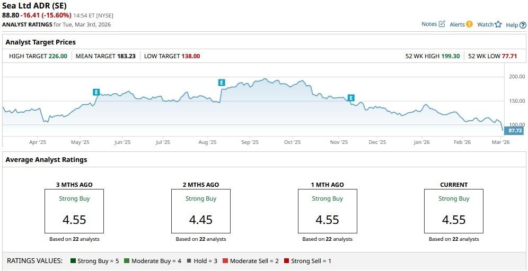Click the HIGH TARGET 226.00 value
The width and height of the screenshot is (528, 271).
(x=58, y=56)
